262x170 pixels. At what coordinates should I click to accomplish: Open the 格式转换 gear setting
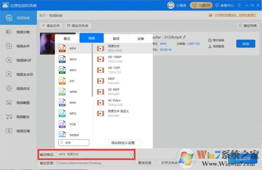click(x=216, y=40)
